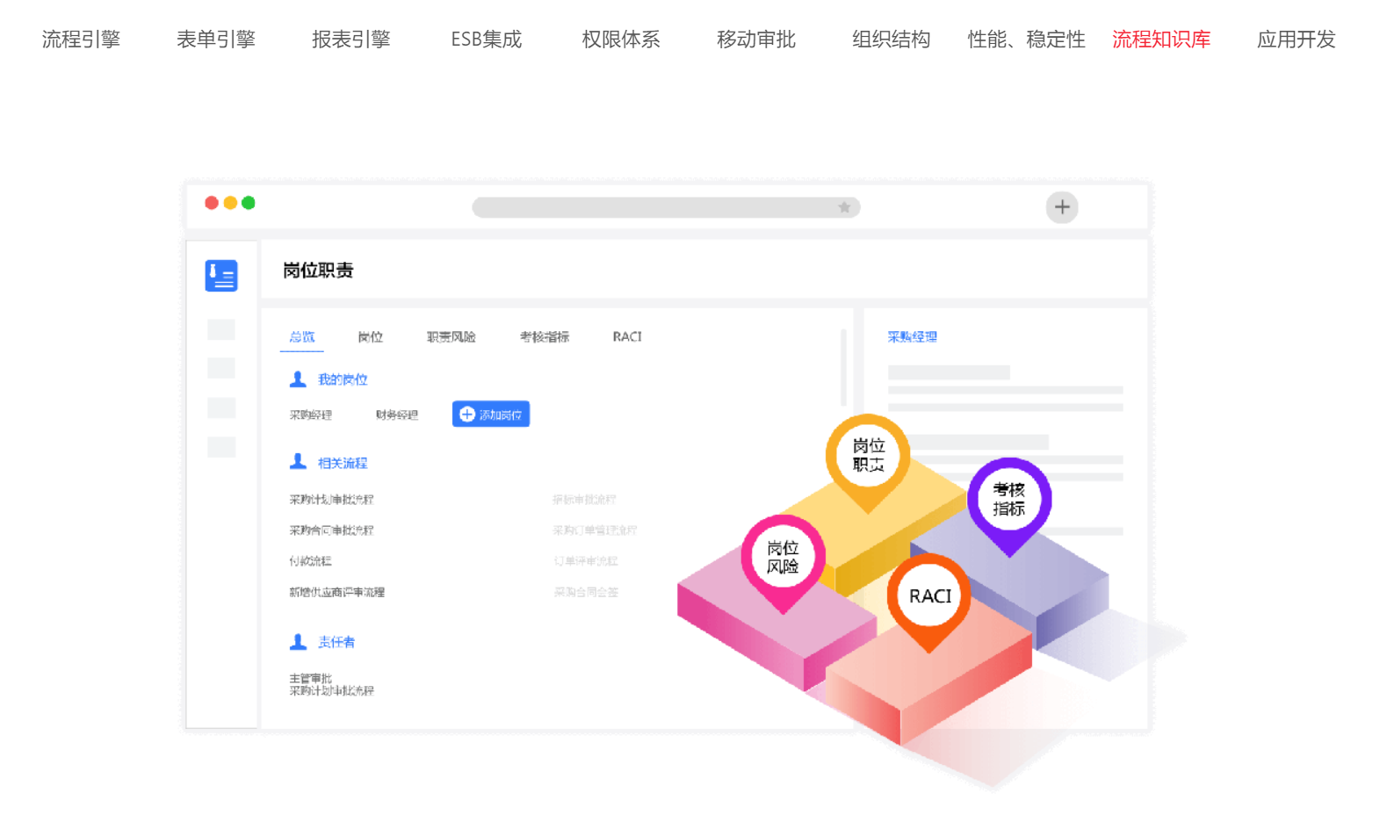Image resolution: width=1394 pixels, height=815 pixels.
Task: Click the blue document icon in the sidebar
Action: [221, 276]
